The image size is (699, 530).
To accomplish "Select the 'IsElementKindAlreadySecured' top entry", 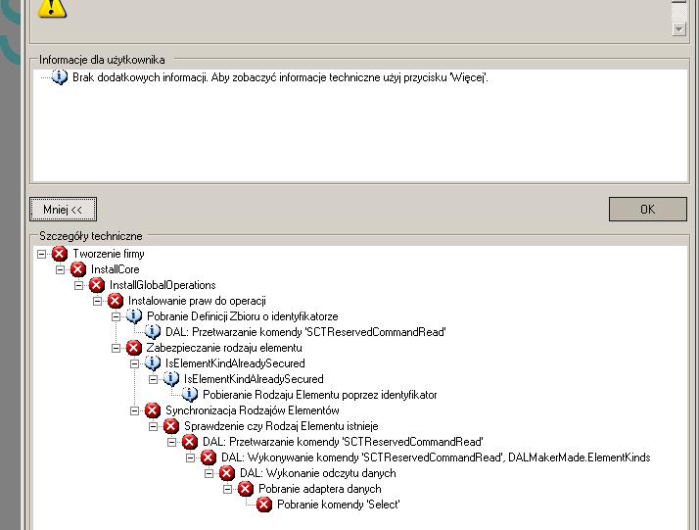I will 235,363.
